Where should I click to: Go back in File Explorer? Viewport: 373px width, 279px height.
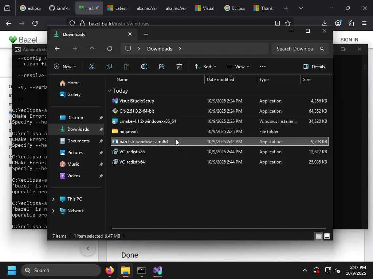tap(57, 49)
